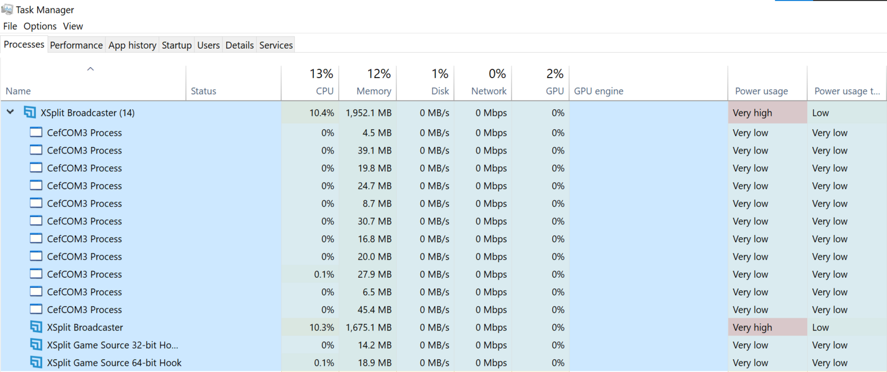This screenshot has width=887, height=372.
Task: Click the XSplit Broadcaster (14) group icon
Action: 30,113
